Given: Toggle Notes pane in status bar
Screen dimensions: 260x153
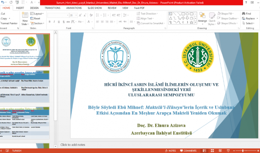Looking at the screenshot, I should [171, 151].
